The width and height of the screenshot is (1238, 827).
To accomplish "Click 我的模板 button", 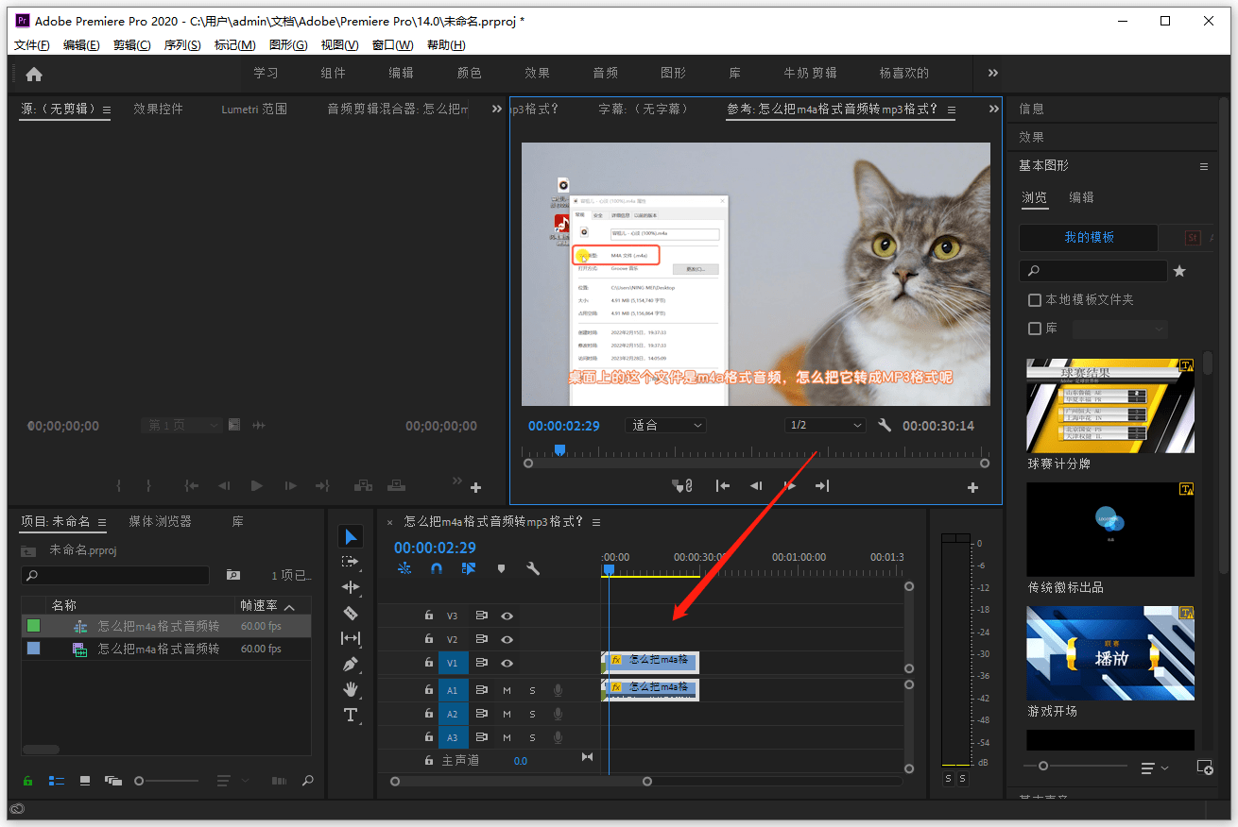I will tap(1089, 238).
